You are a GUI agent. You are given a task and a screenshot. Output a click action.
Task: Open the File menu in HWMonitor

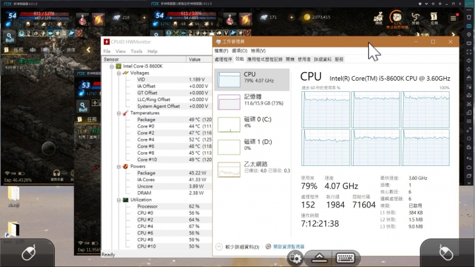[107, 52]
